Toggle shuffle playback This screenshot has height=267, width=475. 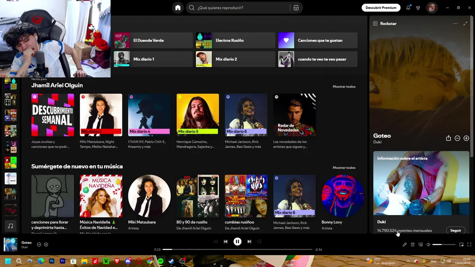point(216,241)
